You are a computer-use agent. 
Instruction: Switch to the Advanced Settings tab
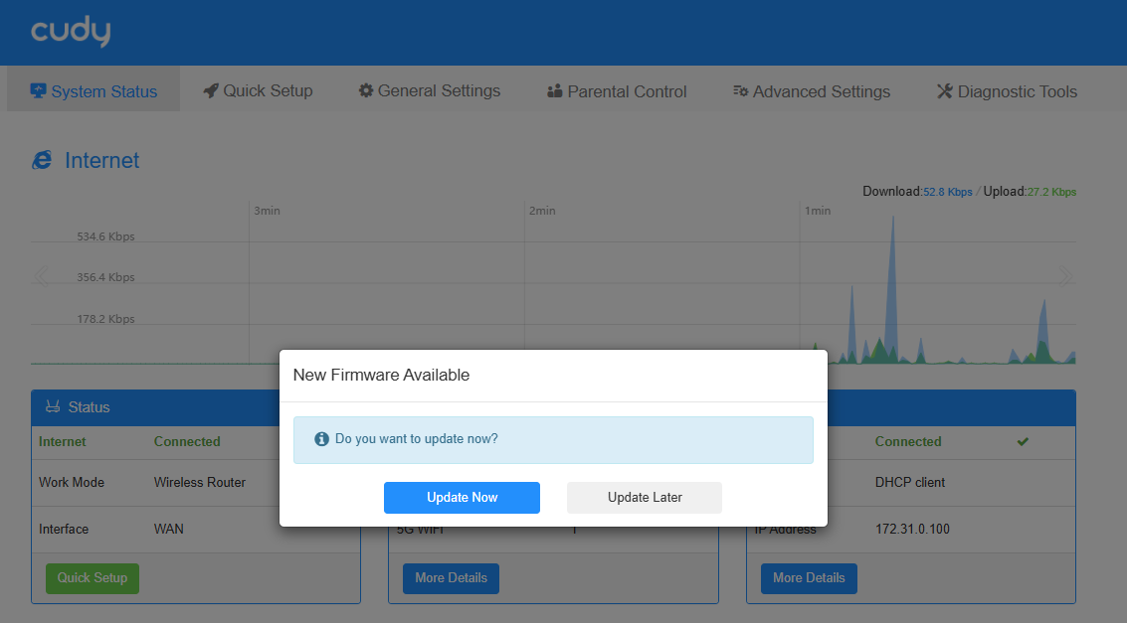coord(811,91)
